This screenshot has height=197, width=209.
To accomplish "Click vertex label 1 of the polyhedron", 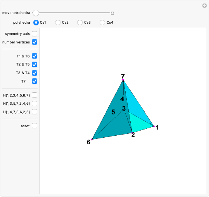I will point(157,128).
